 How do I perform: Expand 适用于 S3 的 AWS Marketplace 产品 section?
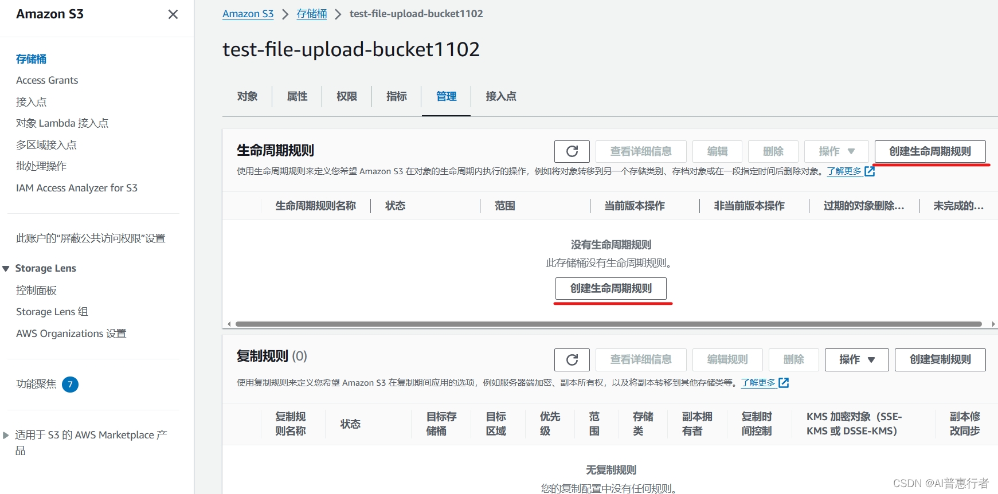(x=6, y=435)
